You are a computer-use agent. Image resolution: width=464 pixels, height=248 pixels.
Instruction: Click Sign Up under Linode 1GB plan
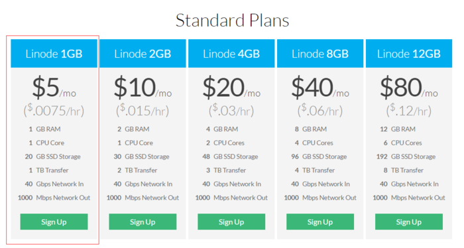click(x=54, y=221)
